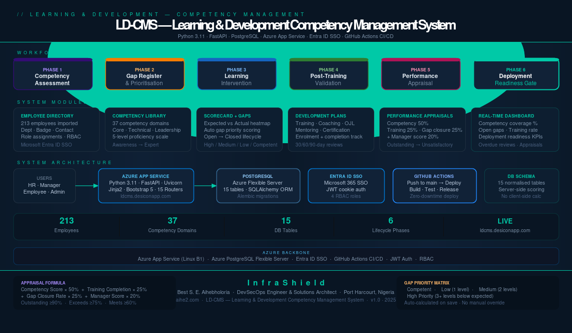This screenshot has height=333, width=572.
Task: Select the "No client-side calc" footnote
Action: [521, 196]
